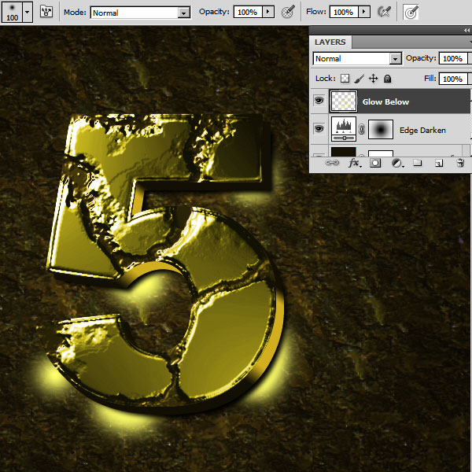
Task: Open the brush Opacity slider arrow
Action: [x=268, y=13]
